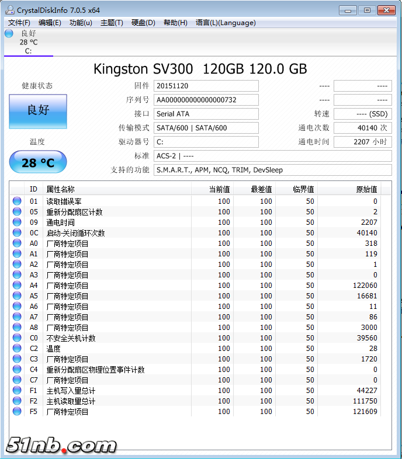
Task: Click raw value 39560 in row C0
Action: tap(367, 338)
